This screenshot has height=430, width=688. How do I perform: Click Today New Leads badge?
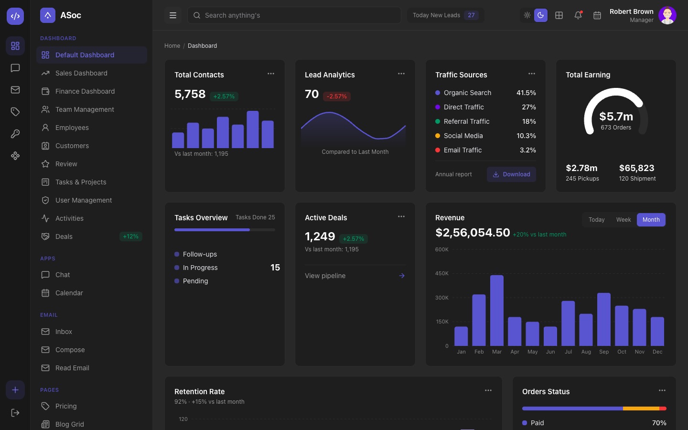445,15
